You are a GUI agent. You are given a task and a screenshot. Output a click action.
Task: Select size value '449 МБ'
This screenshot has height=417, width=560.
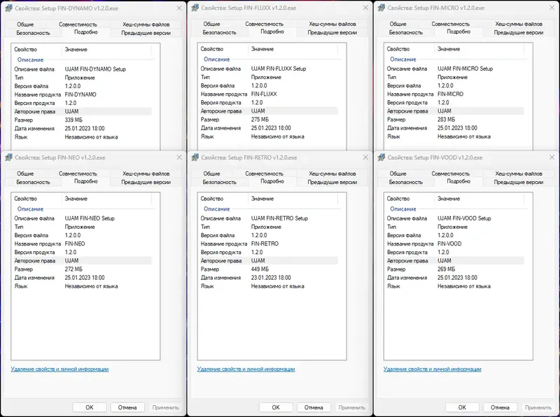260,269
